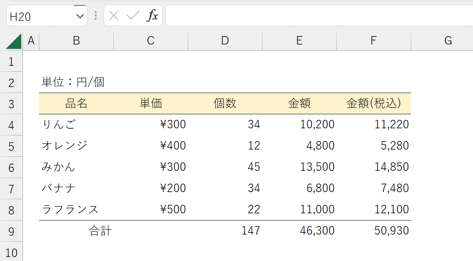This screenshot has width=473, height=261.
Task: Select the Name Box showing H20
Action: pos(36,16)
